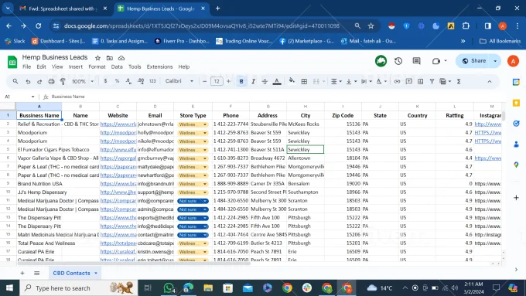Redo the last action
526x296 pixels.
point(39,81)
